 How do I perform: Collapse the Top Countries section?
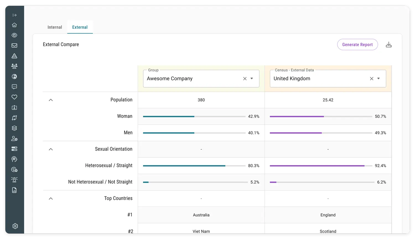click(x=51, y=198)
